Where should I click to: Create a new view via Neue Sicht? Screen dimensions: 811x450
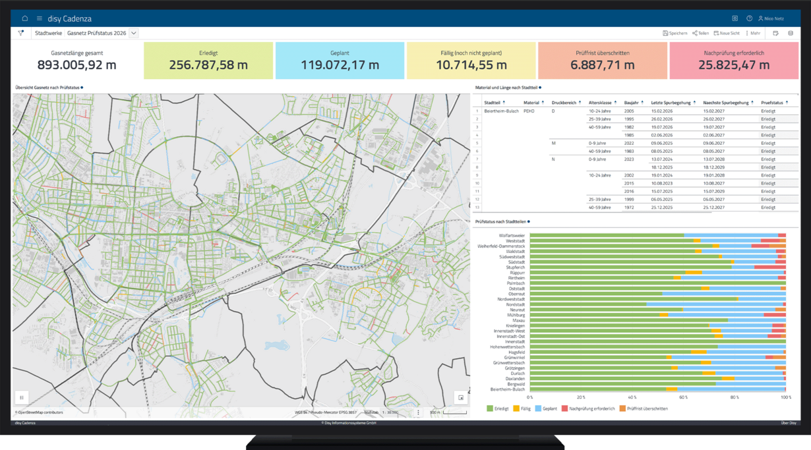click(x=727, y=33)
